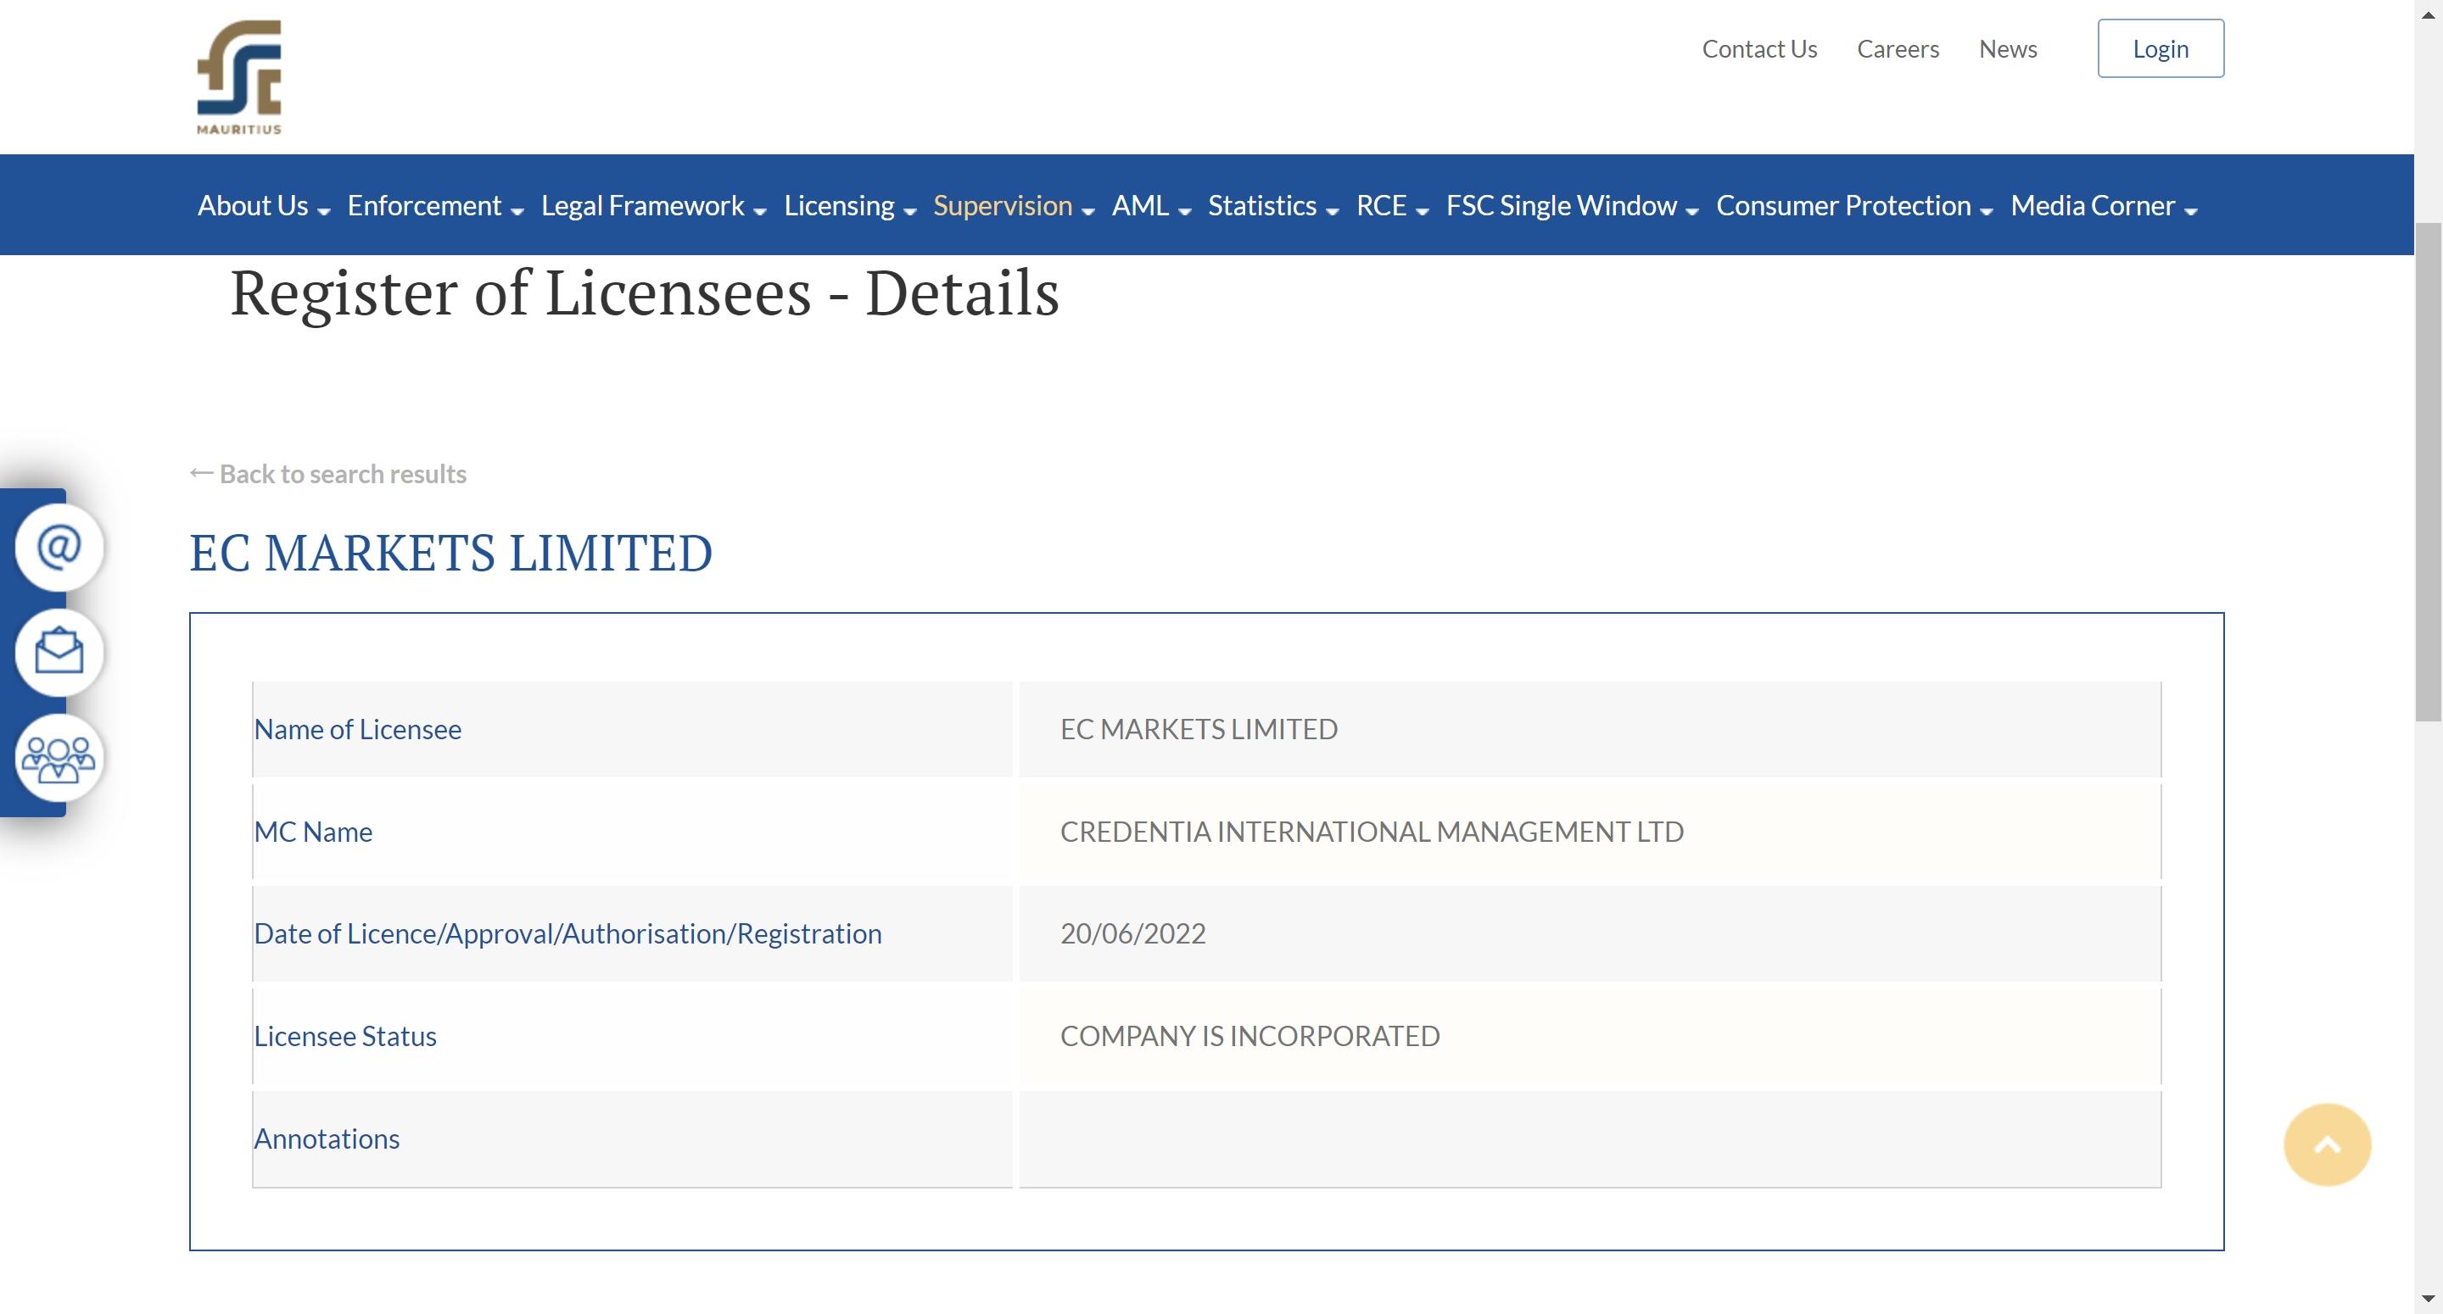This screenshot has width=2443, height=1314.
Task: Click the page vertical scrollbar thumb
Action: point(2428,471)
